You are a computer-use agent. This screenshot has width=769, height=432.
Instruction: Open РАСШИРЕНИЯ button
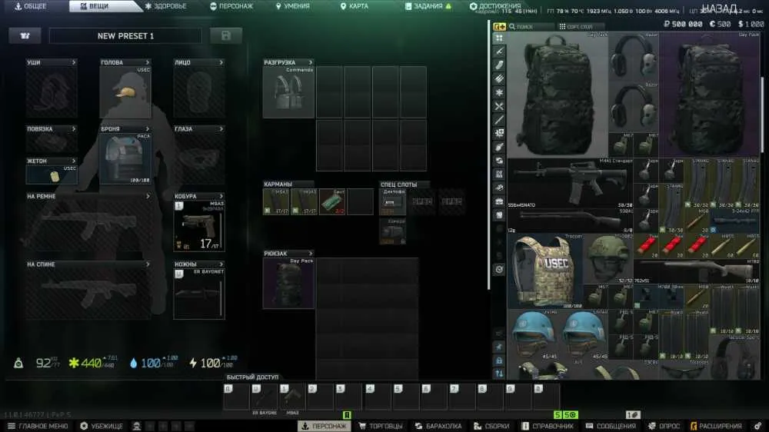click(x=716, y=426)
